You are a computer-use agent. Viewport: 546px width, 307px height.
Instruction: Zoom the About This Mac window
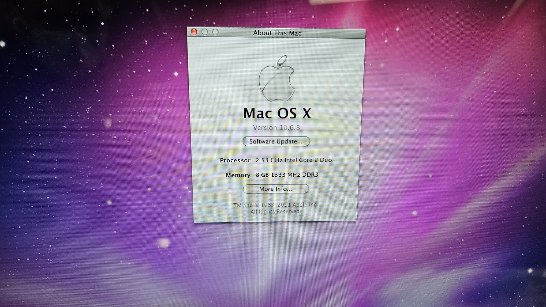215,32
